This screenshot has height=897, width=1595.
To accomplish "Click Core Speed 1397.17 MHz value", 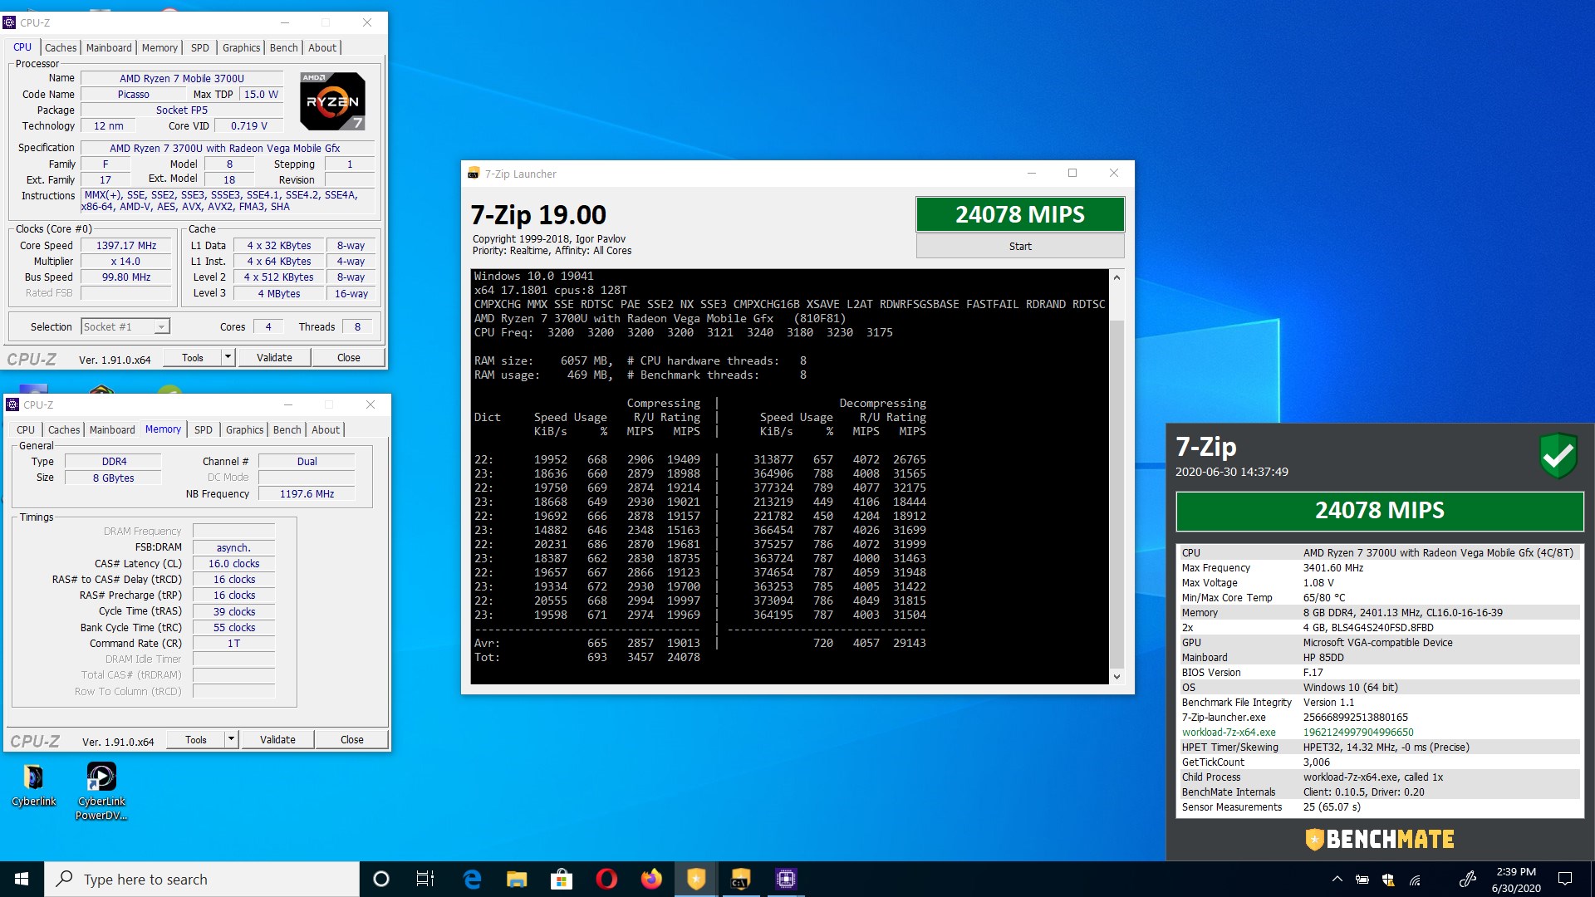I will (x=126, y=245).
